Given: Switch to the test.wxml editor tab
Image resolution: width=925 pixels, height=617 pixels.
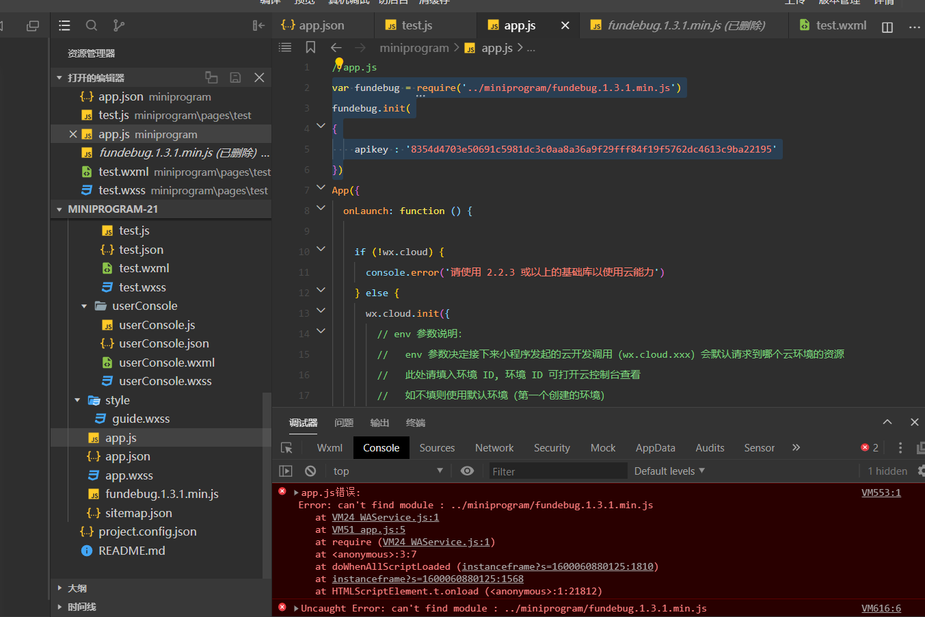Looking at the screenshot, I should (x=833, y=25).
